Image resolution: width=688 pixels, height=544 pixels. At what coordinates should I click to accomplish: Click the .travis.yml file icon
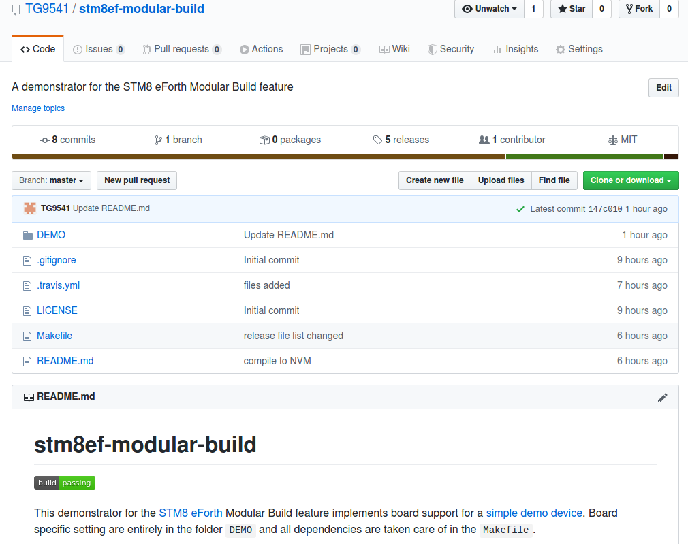click(x=27, y=286)
